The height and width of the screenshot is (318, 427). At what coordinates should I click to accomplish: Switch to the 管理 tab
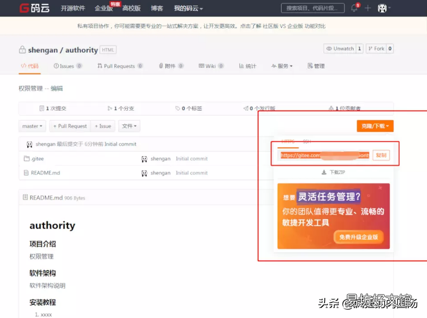click(316, 66)
